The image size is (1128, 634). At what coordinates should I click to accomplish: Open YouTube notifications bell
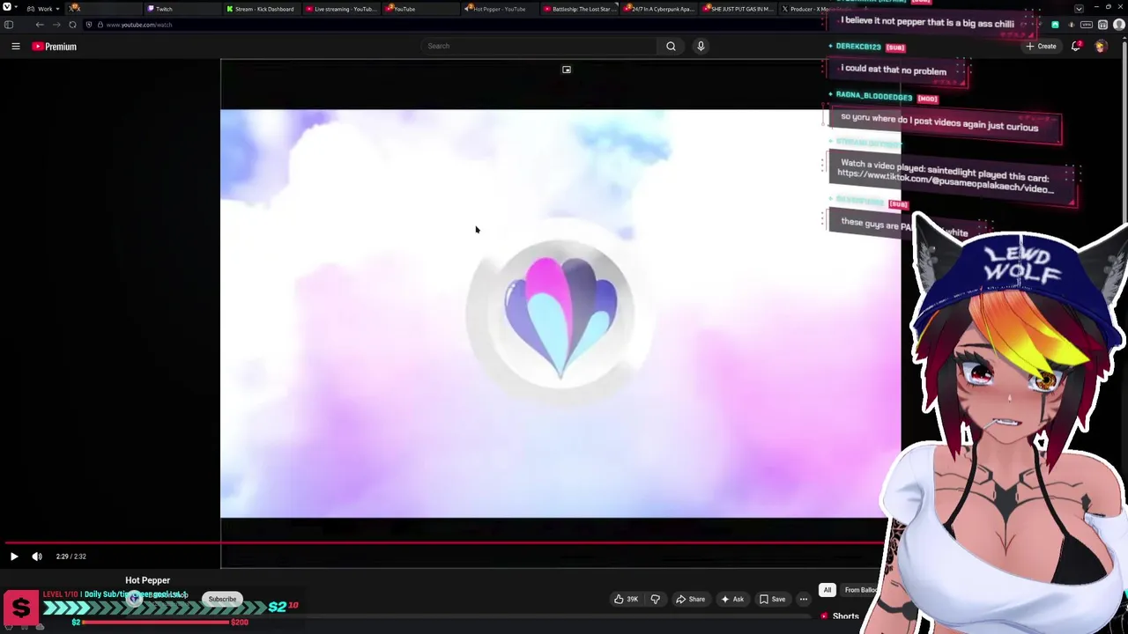click(1076, 46)
